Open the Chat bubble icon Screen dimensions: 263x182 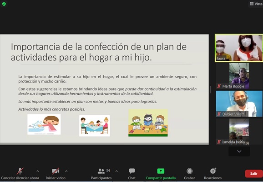point(132,171)
